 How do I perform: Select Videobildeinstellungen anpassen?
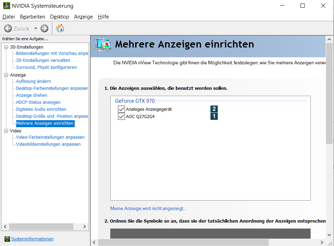pos(49,144)
